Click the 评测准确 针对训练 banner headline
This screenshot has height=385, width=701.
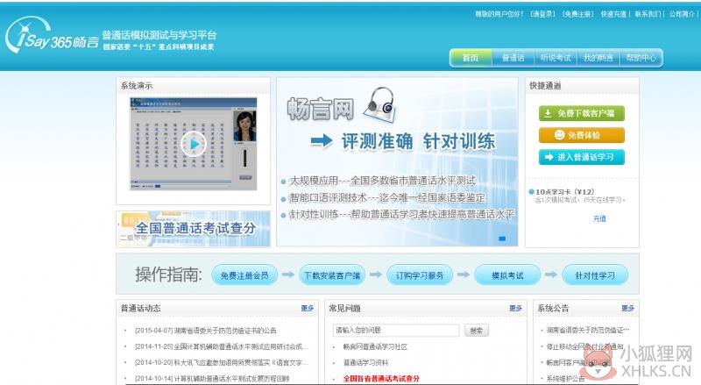coord(418,141)
